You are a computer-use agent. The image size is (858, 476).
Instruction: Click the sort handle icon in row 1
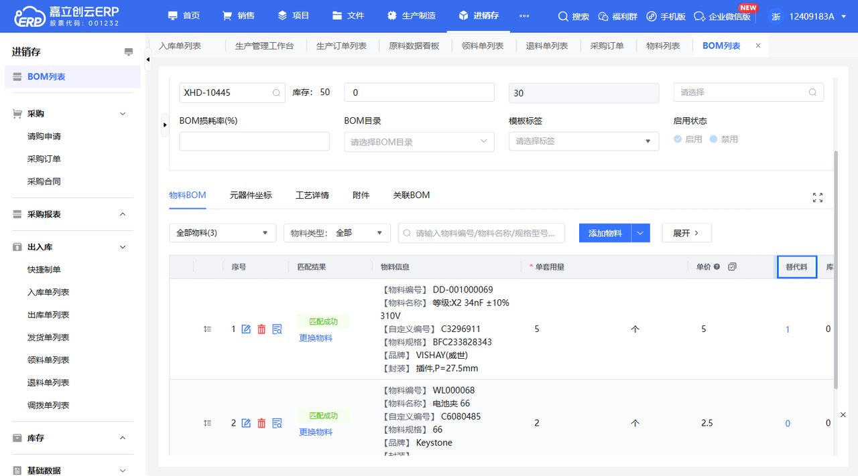click(x=208, y=329)
